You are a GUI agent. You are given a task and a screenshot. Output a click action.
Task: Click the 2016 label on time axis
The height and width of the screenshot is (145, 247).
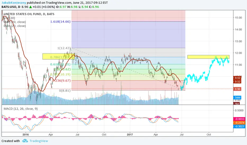click(x=26, y=134)
